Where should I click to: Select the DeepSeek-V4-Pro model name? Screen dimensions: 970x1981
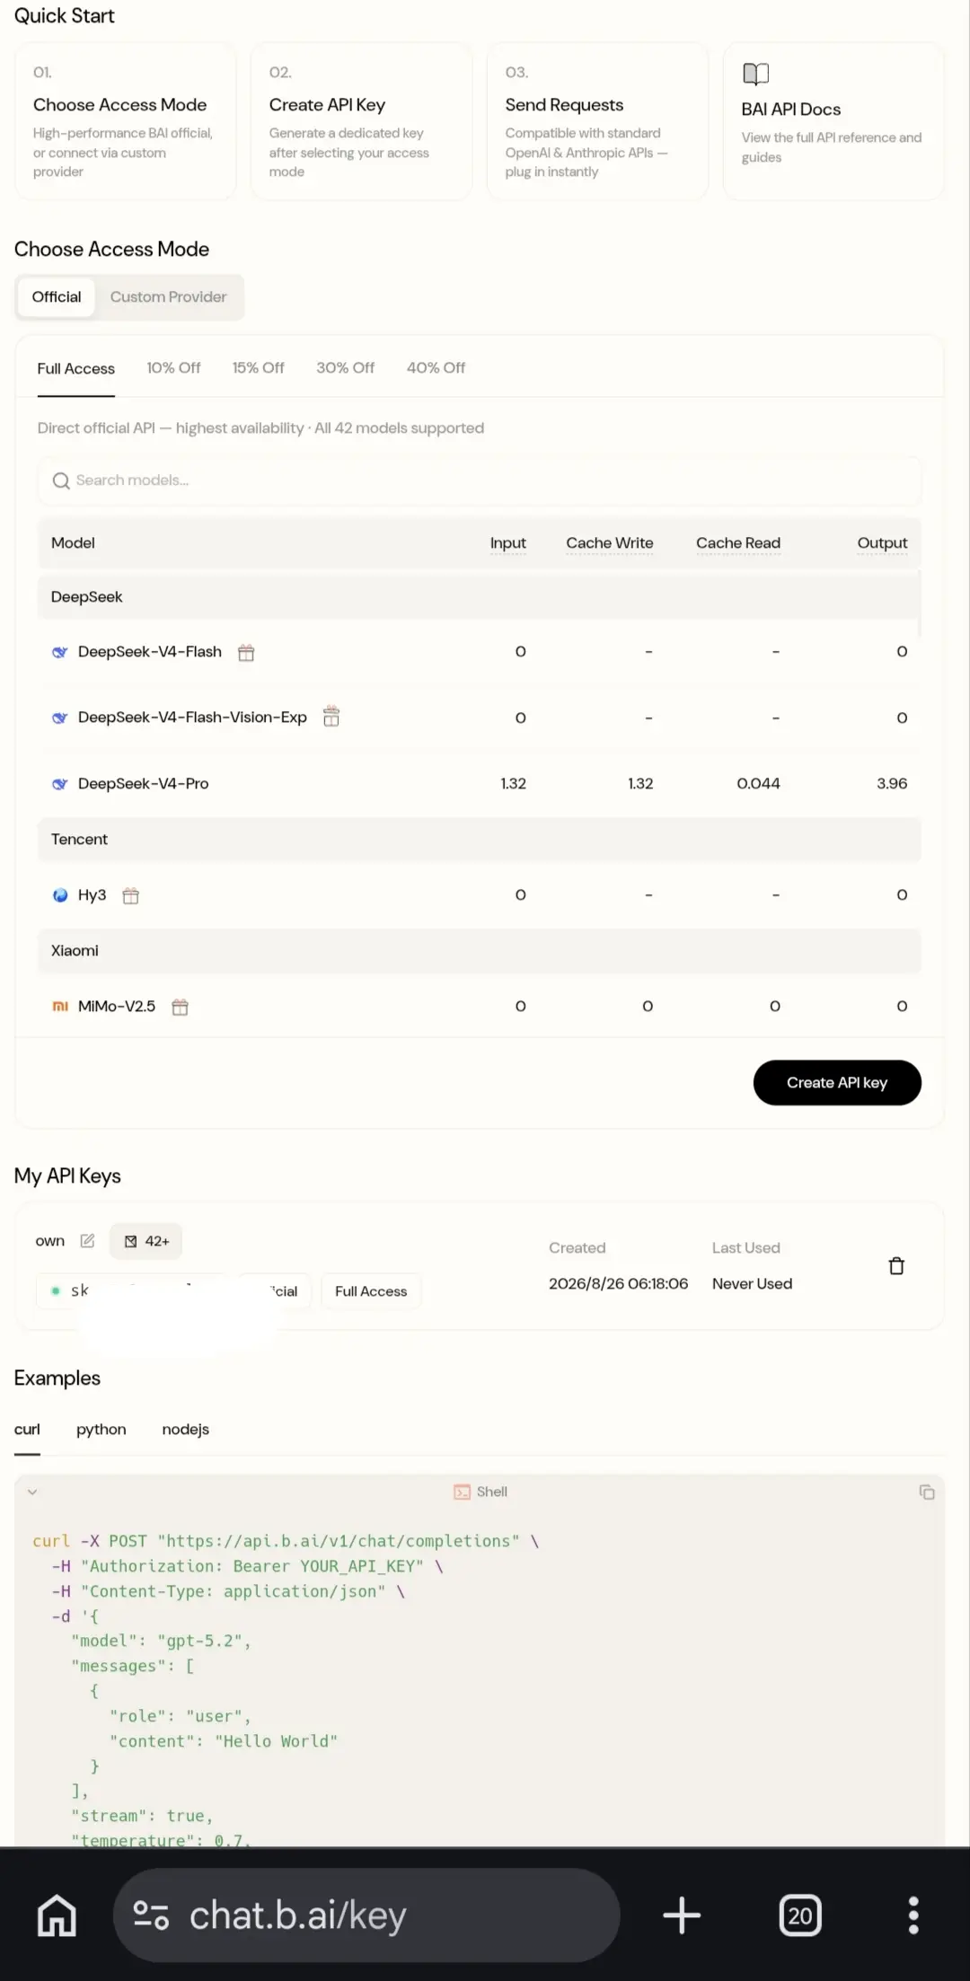point(143,784)
